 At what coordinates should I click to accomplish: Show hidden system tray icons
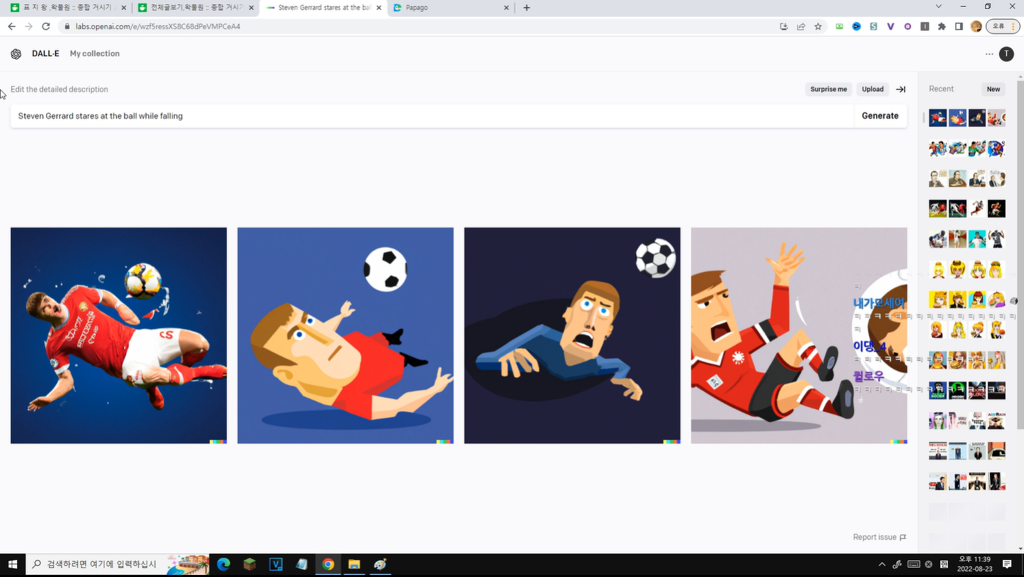pos(882,564)
